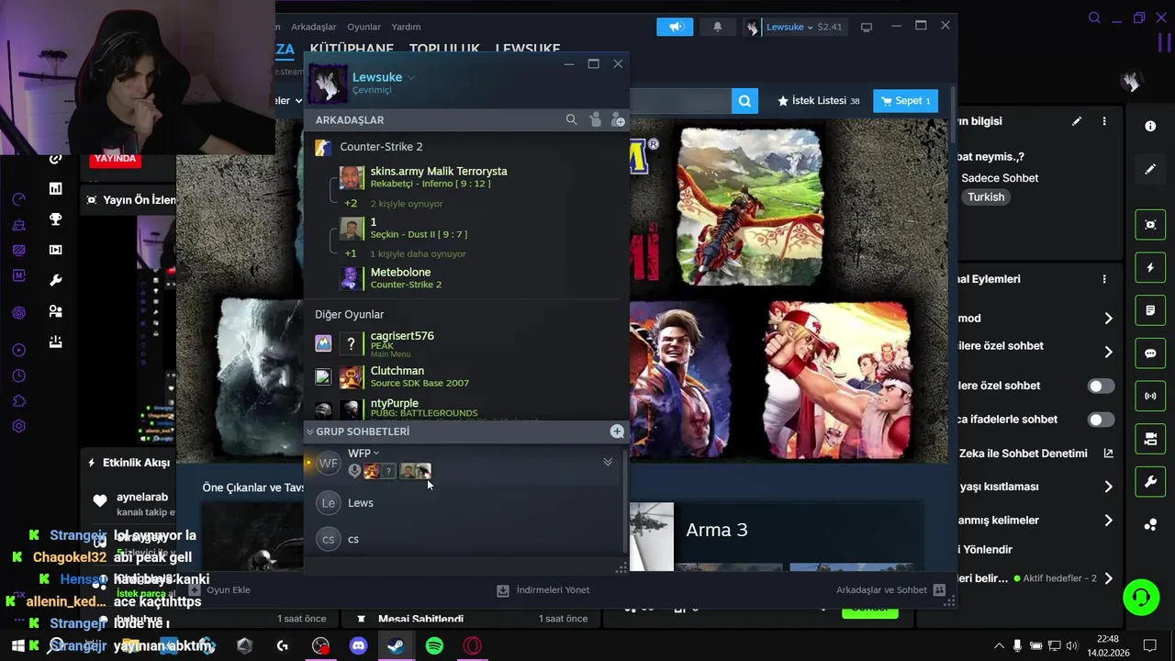
Task: Create a new group chat with plus icon
Action: [617, 431]
